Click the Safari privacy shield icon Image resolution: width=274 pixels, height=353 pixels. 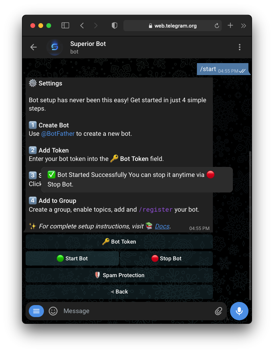click(115, 26)
